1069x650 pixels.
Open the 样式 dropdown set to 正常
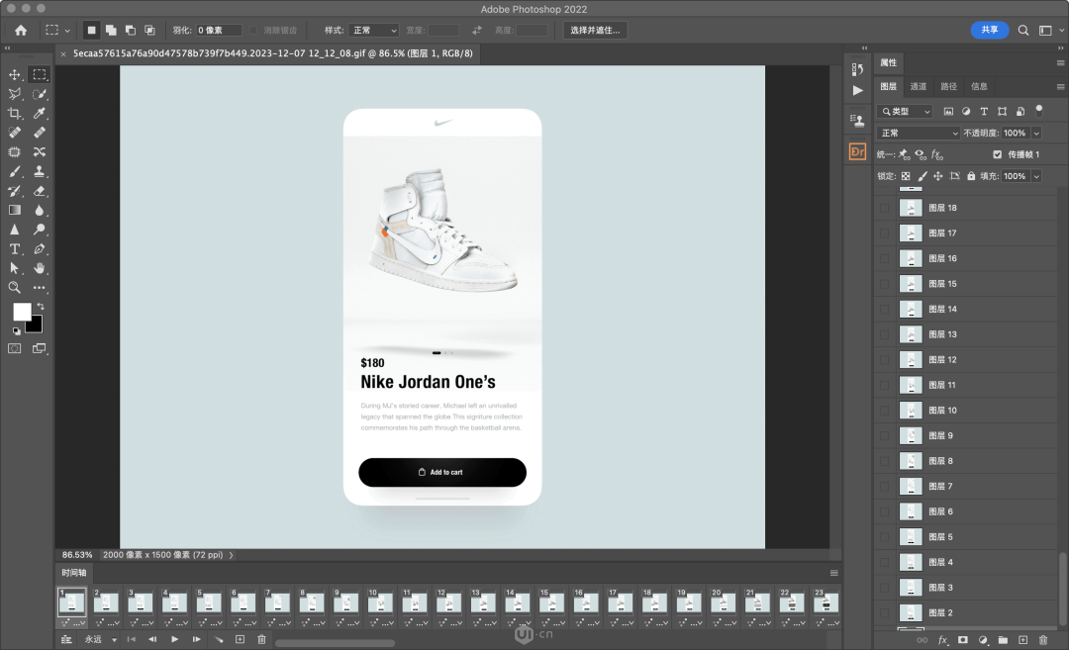[374, 30]
